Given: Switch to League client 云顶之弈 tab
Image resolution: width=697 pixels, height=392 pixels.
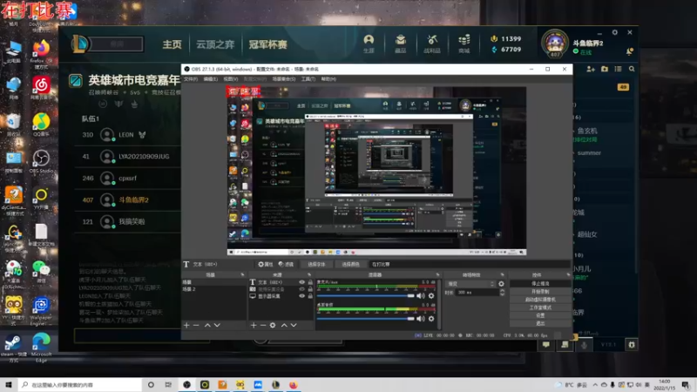Looking at the screenshot, I should 215,44.
